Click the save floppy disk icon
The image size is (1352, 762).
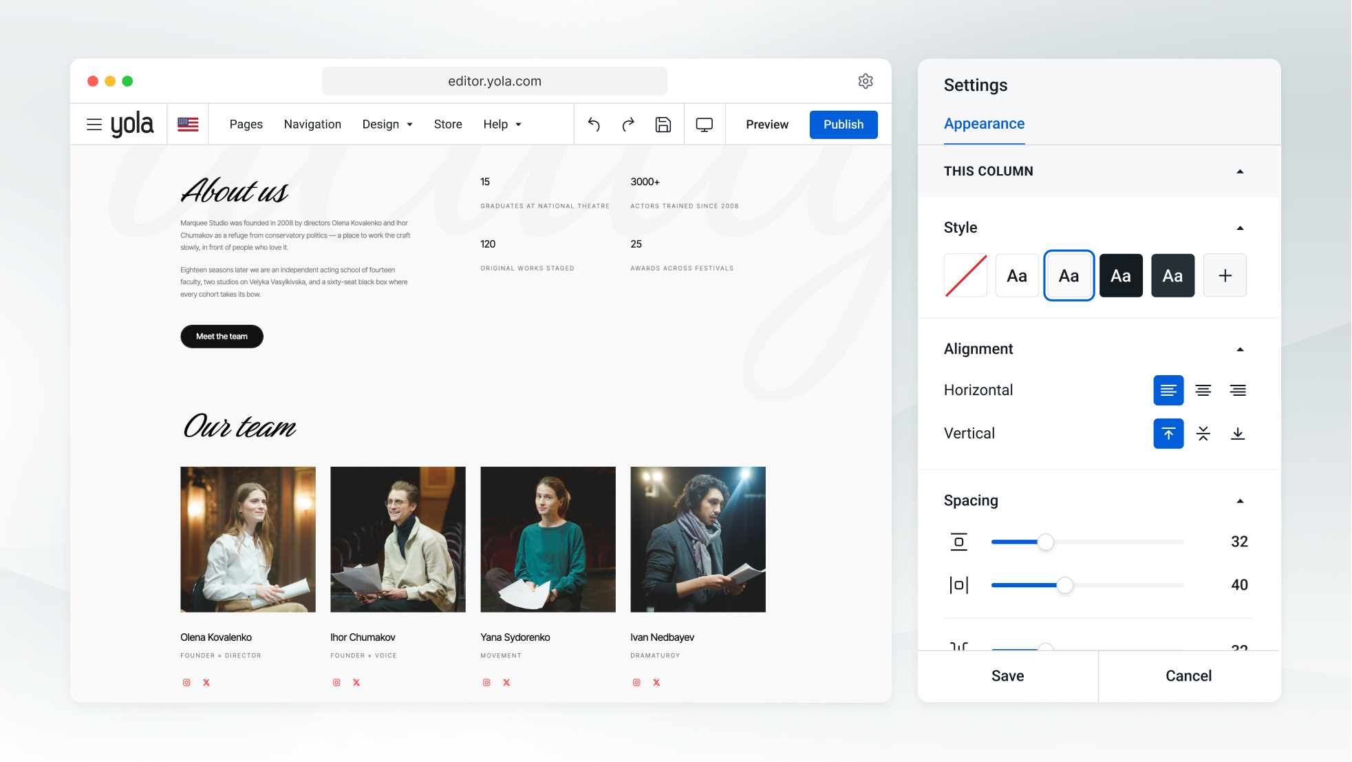tap(663, 125)
